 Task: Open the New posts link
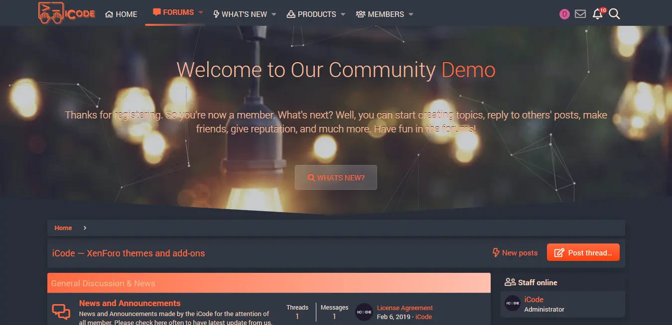point(515,252)
